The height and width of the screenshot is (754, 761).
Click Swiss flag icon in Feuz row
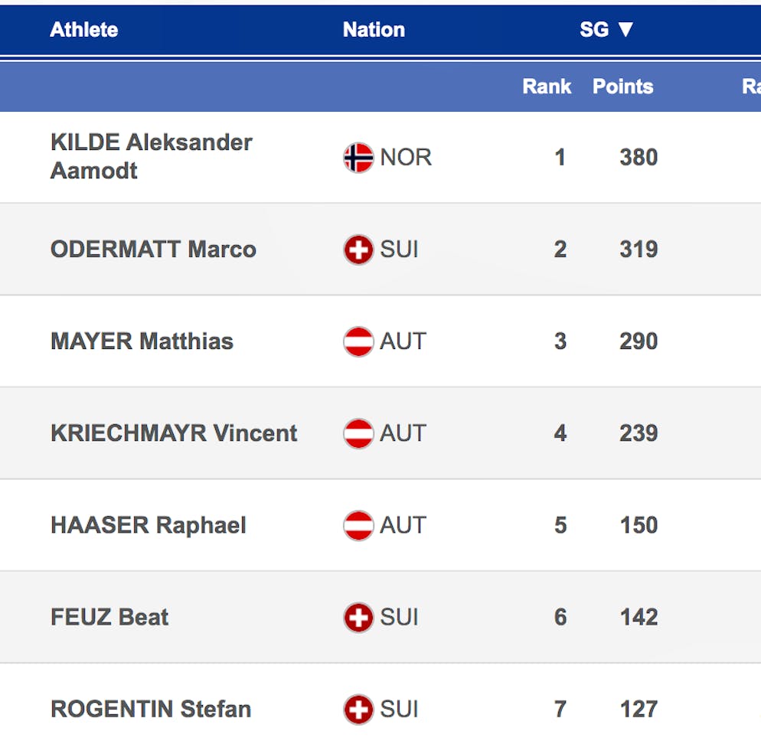358,617
